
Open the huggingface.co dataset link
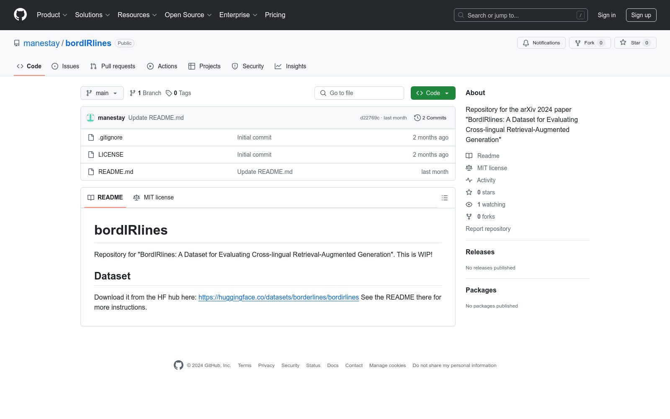pyautogui.click(x=278, y=297)
